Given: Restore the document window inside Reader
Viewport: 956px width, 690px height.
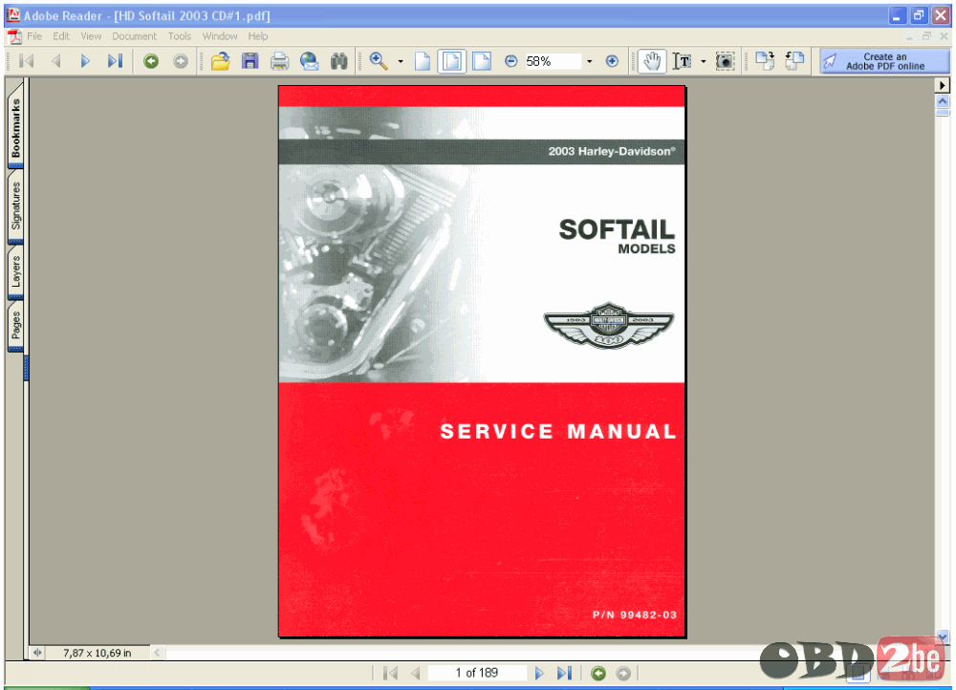Looking at the screenshot, I should pyautogui.click(x=926, y=36).
